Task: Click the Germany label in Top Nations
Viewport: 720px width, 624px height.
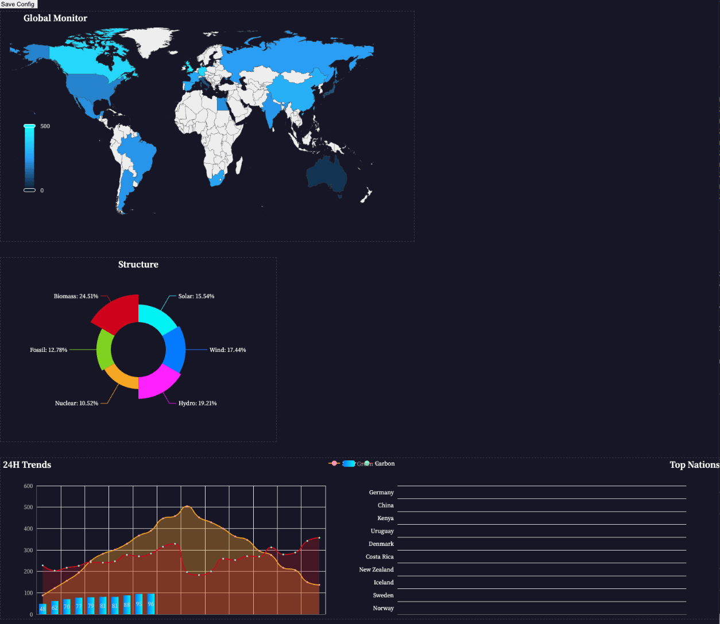Action: tap(381, 493)
